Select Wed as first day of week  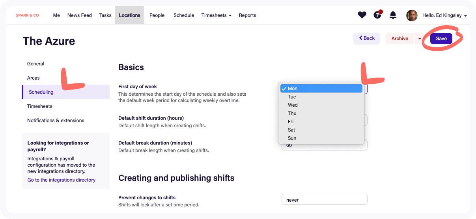tap(293, 105)
